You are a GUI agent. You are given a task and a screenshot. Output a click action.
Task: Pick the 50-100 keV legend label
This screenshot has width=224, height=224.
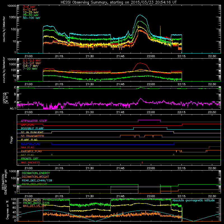(x=31, y=18)
